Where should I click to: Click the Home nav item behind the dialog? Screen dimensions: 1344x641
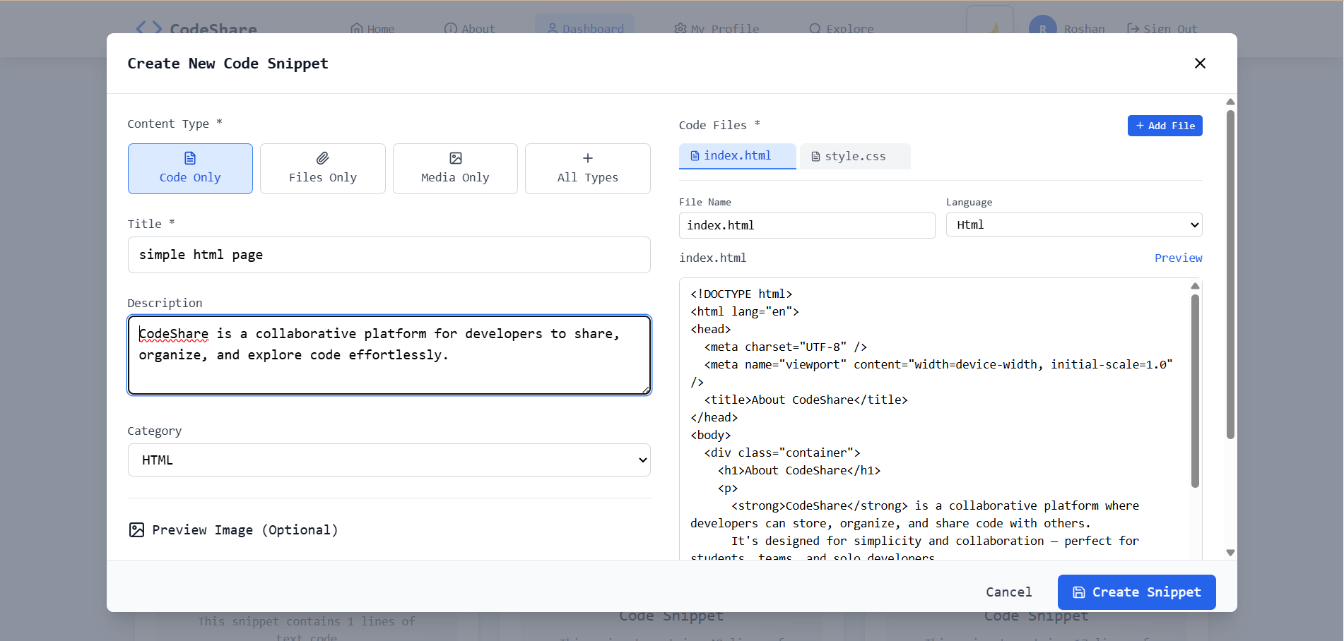(372, 29)
